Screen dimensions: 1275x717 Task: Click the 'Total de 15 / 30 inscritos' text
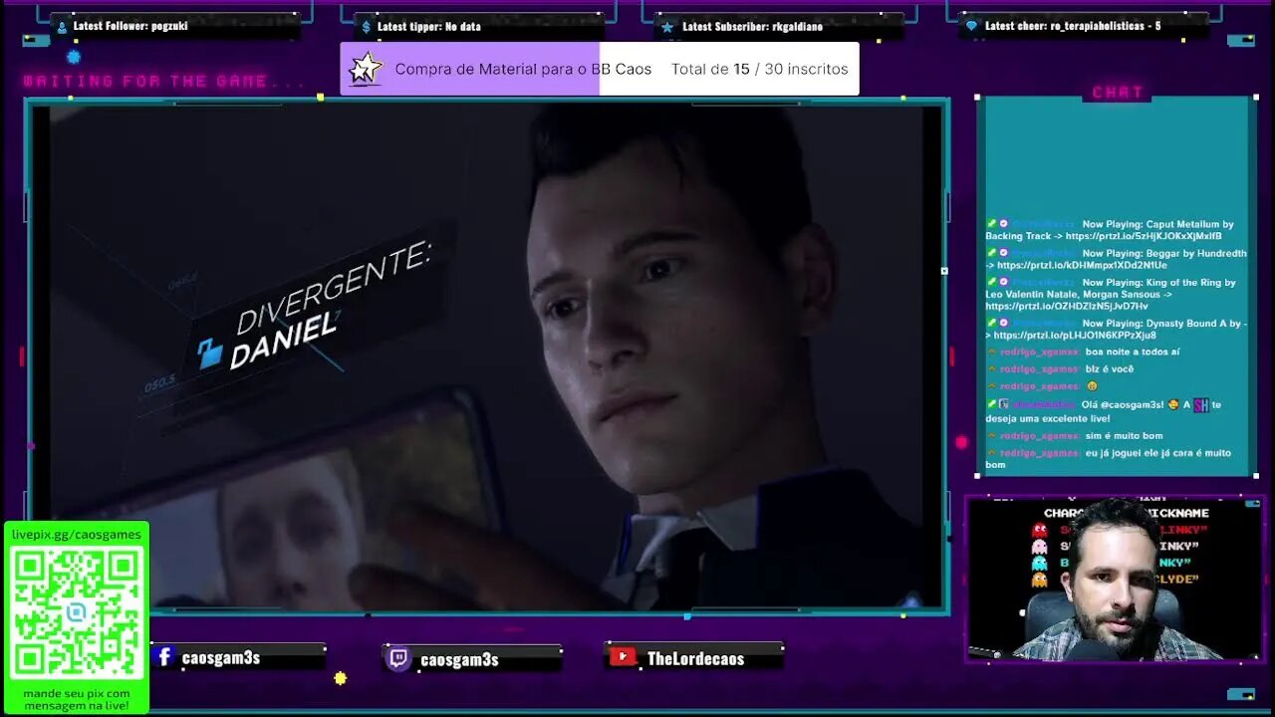tap(760, 69)
